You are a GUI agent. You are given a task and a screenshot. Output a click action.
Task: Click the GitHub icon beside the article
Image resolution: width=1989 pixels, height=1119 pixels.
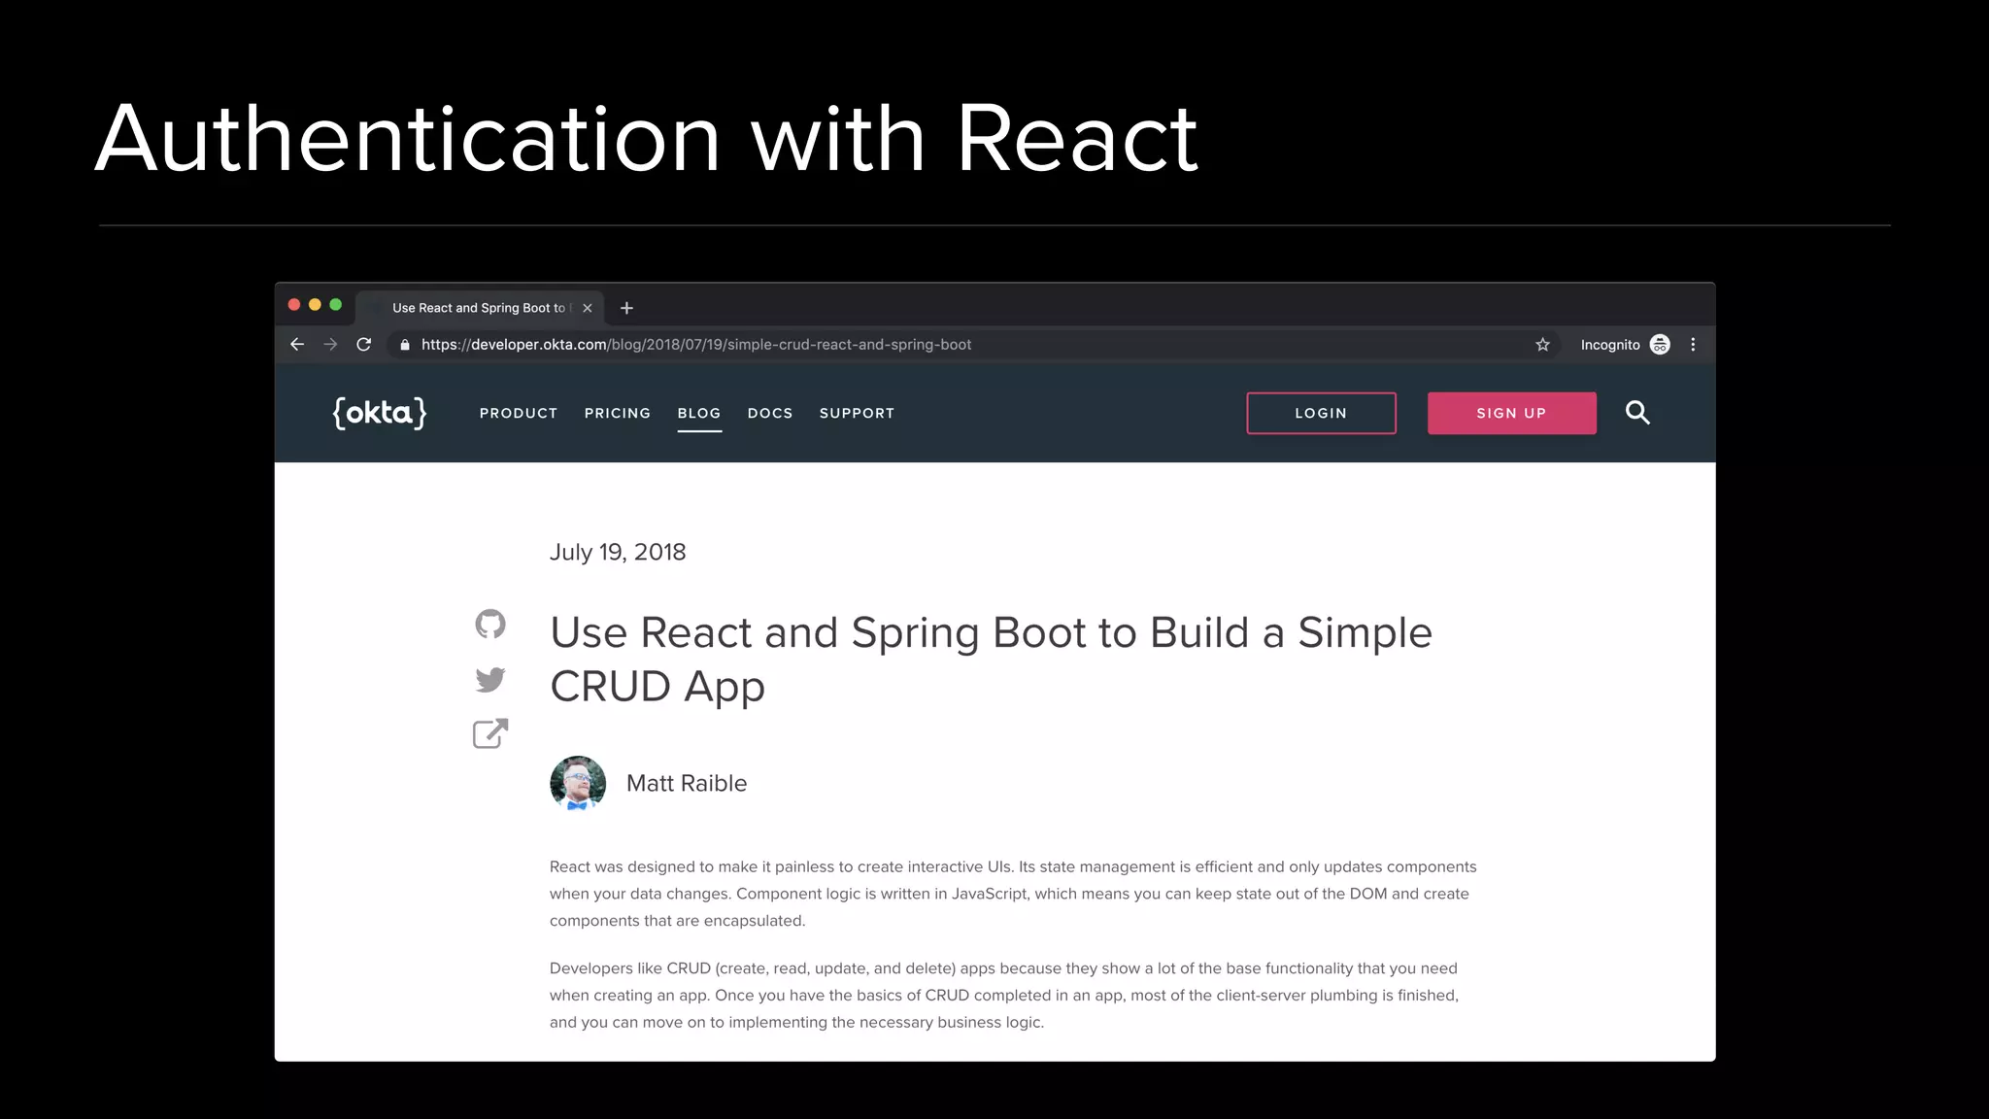click(490, 624)
